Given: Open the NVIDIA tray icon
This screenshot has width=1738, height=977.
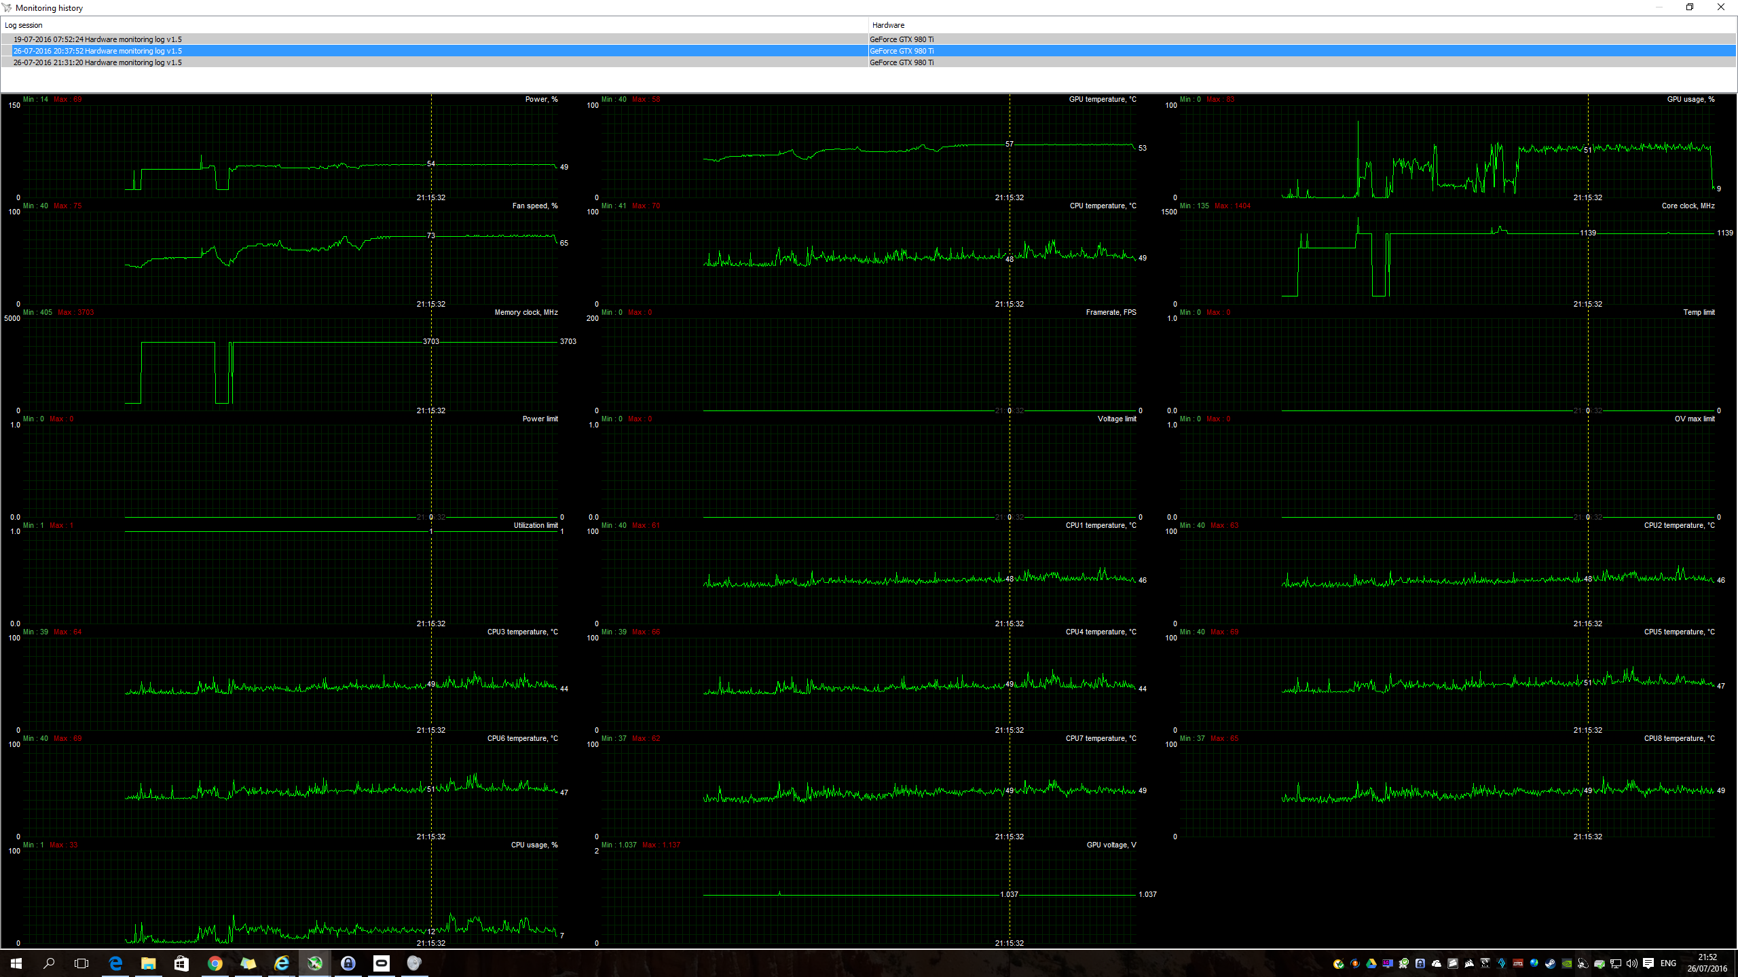Looking at the screenshot, I should coord(1567,963).
